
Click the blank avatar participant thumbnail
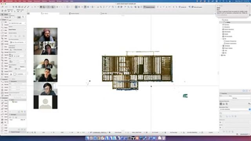45,102
